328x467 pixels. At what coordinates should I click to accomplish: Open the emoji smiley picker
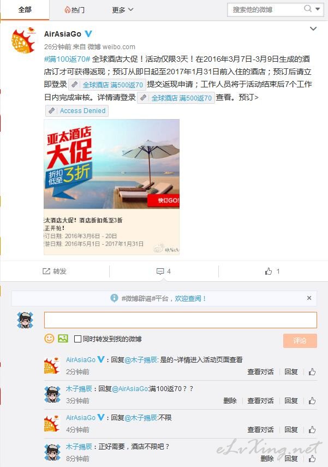(x=49, y=339)
